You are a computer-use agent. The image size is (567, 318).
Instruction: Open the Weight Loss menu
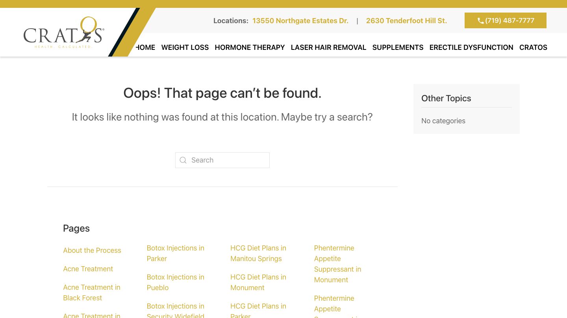[185, 48]
